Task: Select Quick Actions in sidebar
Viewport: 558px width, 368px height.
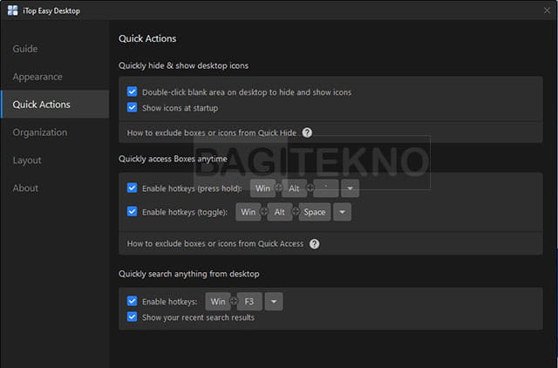Action: (55, 105)
